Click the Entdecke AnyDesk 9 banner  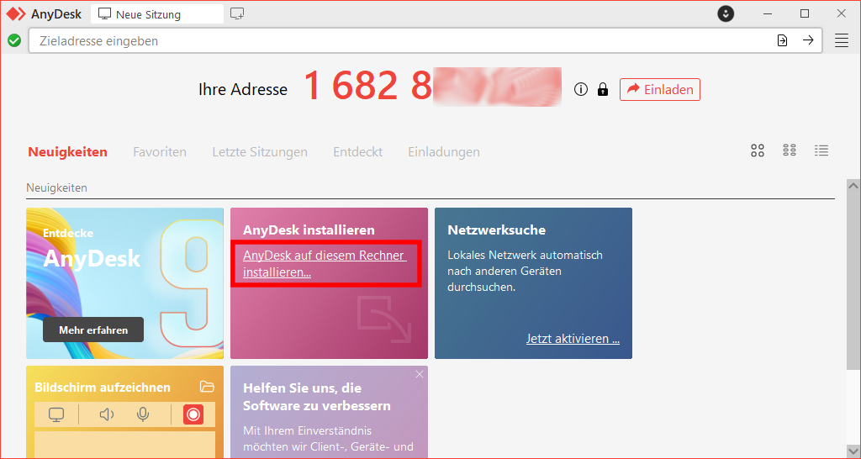pyautogui.click(x=124, y=283)
